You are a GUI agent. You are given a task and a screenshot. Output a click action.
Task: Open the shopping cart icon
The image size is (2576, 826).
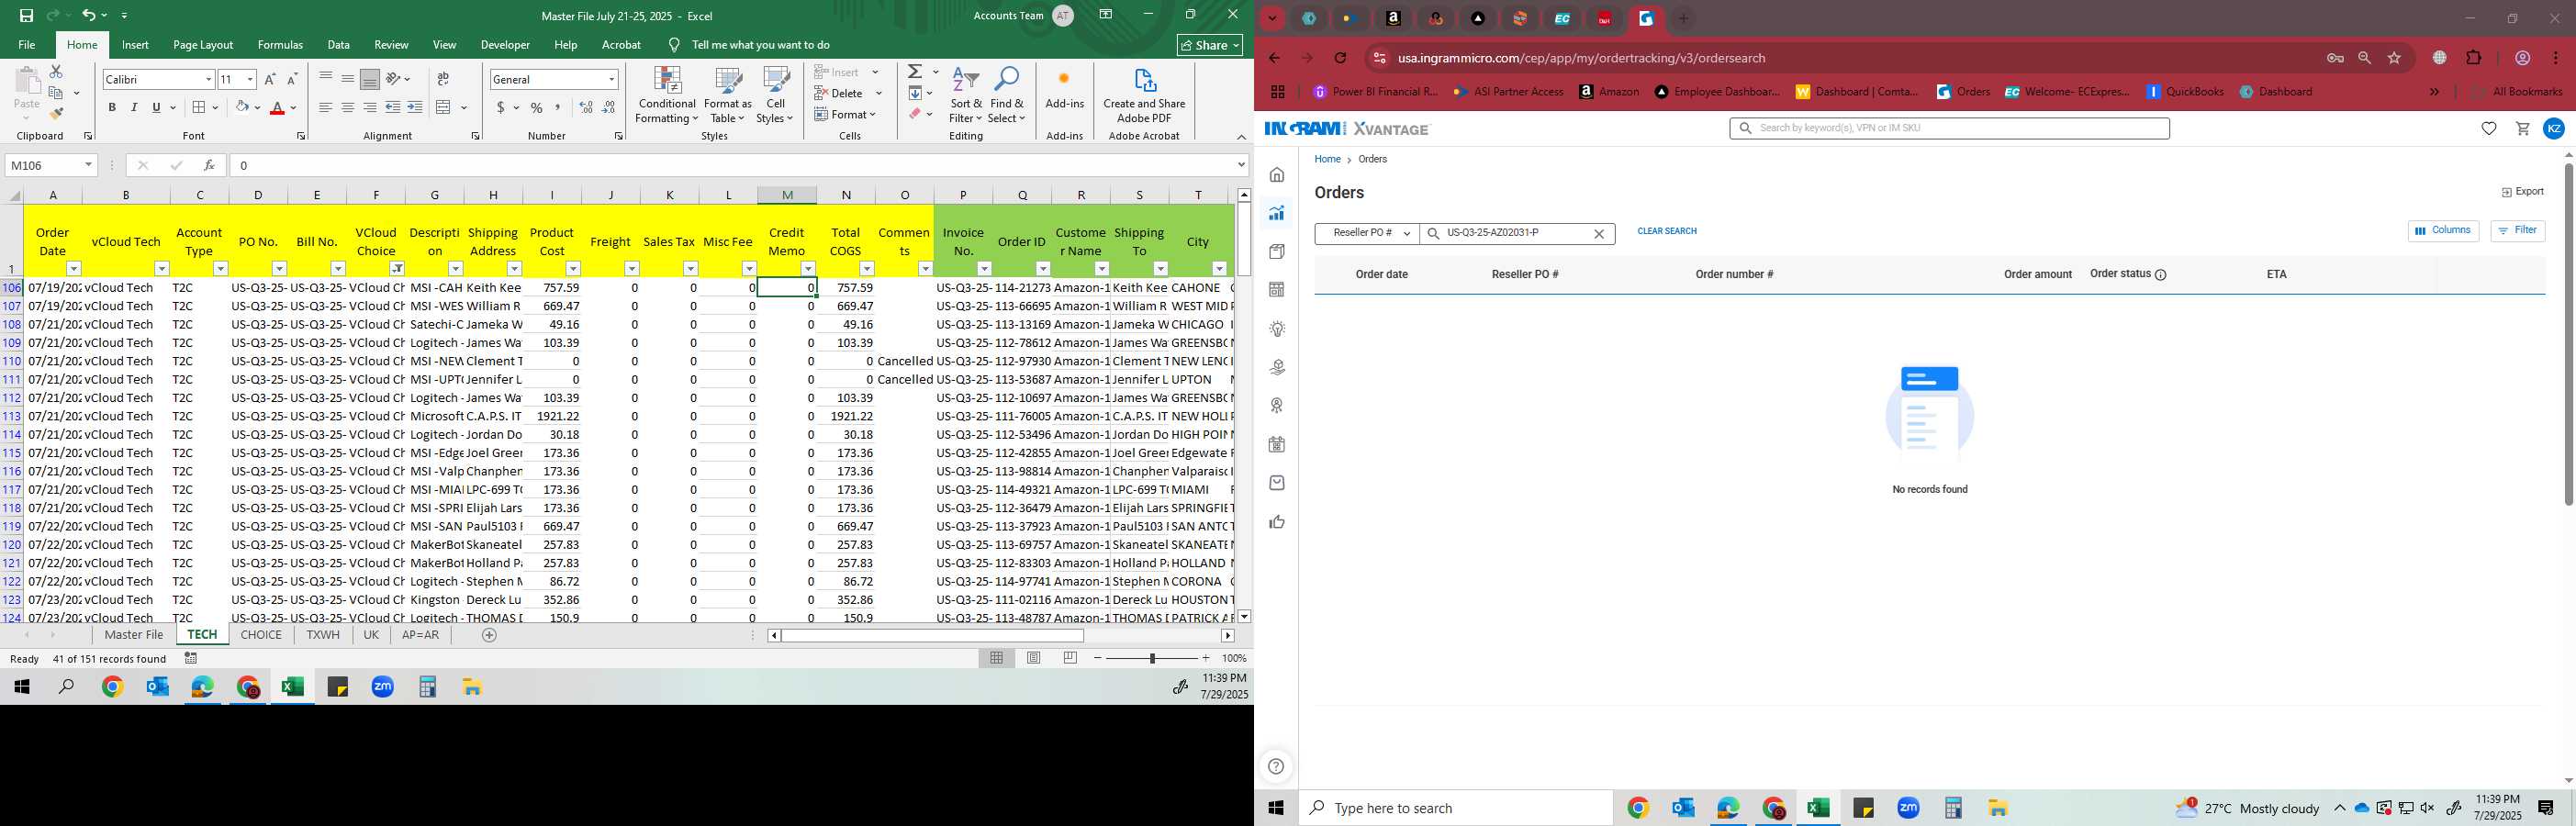[2522, 128]
